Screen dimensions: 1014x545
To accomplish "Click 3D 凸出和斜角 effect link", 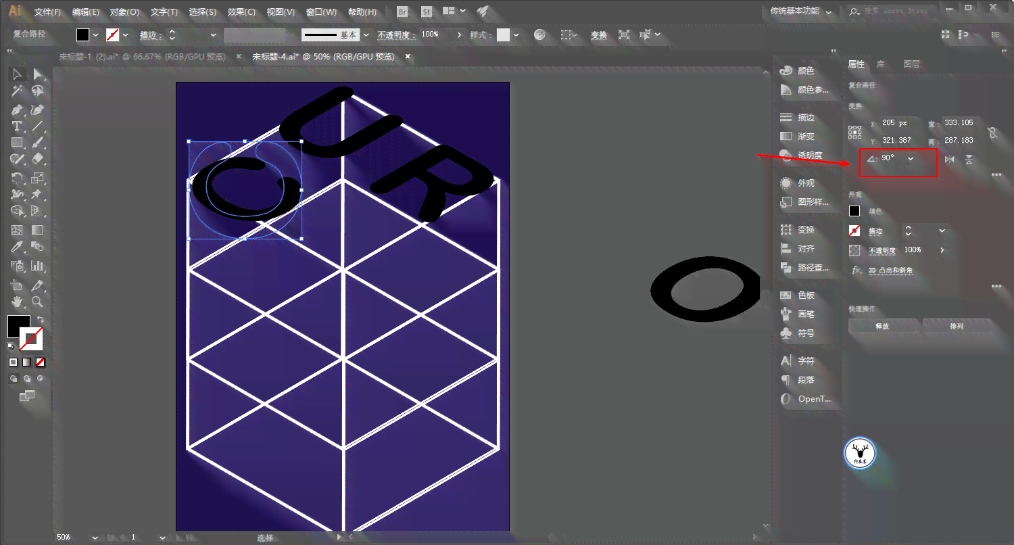I will pos(890,270).
